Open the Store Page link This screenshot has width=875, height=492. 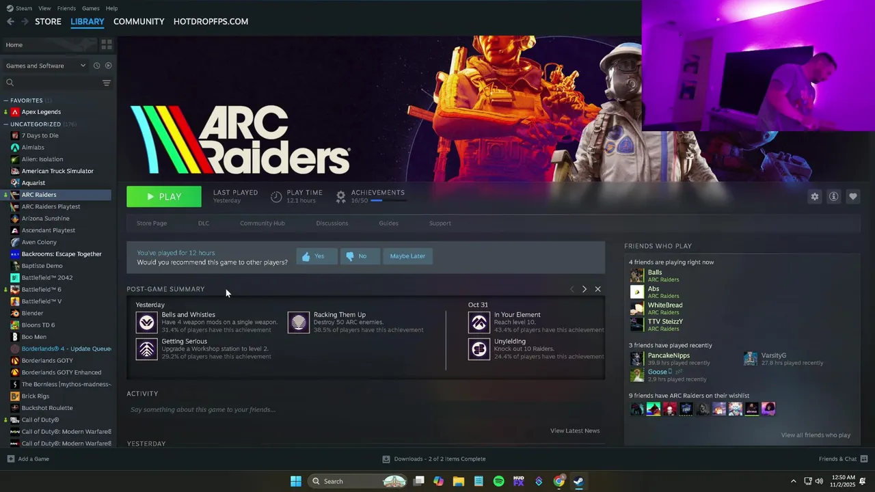pyautogui.click(x=152, y=223)
